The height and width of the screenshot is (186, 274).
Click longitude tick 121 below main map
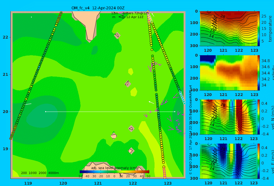point(98,183)
